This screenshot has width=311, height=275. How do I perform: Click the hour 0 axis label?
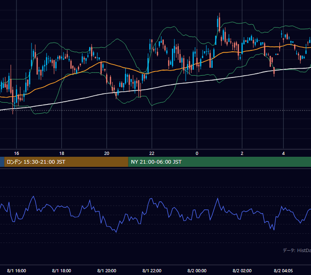pos(197,154)
